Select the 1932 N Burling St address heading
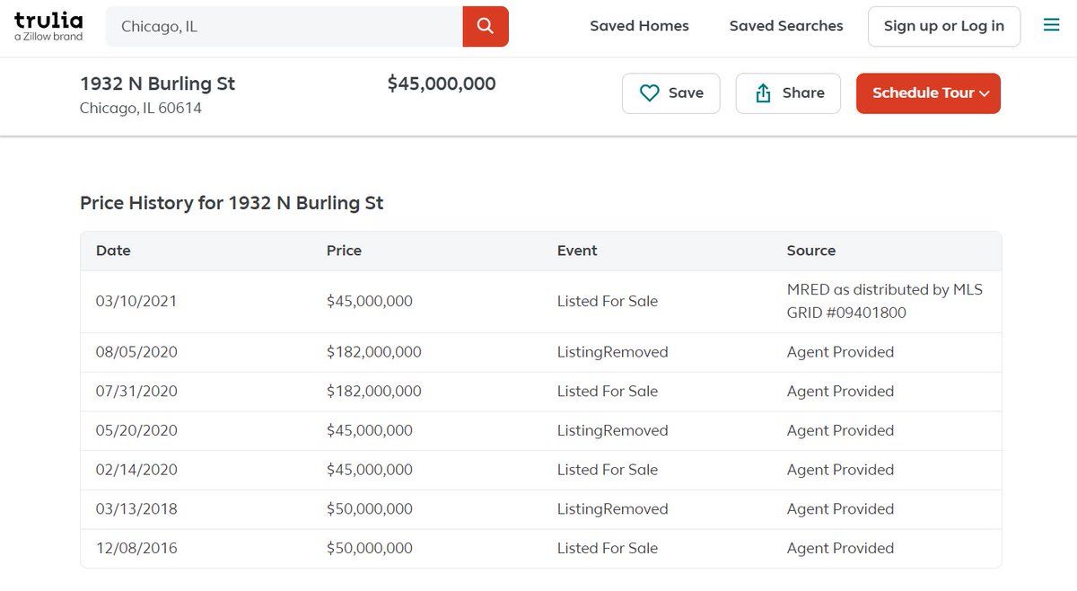 tap(157, 84)
